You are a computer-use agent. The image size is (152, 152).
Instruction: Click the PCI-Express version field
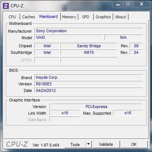[x=96, y=107]
